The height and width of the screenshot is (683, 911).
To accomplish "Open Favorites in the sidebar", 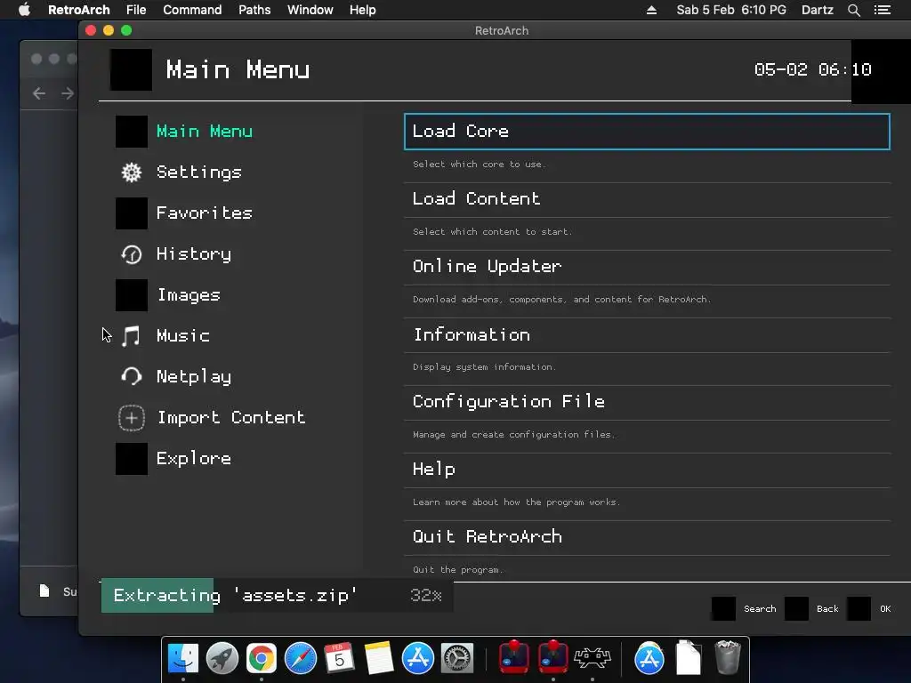I will pyautogui.click(x=205, y=213).
